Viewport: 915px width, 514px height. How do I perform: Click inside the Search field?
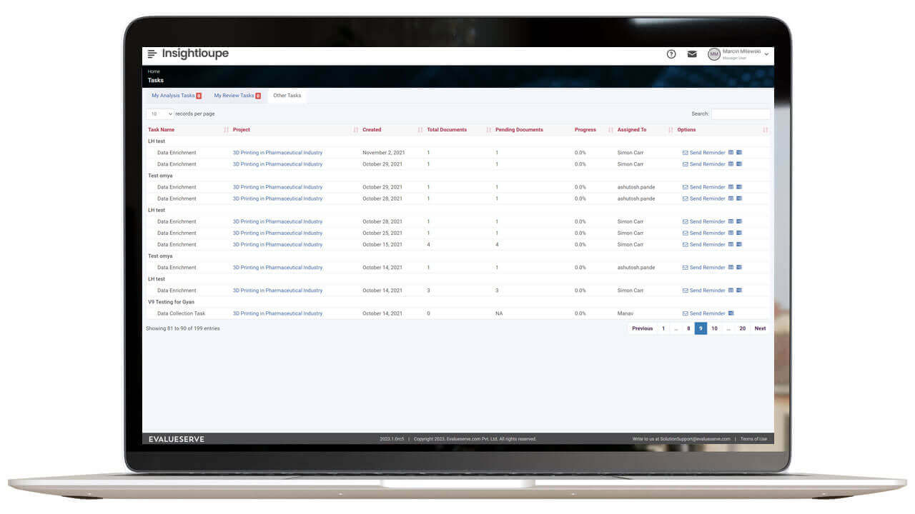click(741, 114)
